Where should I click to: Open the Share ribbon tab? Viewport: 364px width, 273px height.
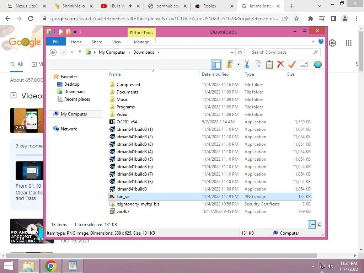[x=97, y=42]
